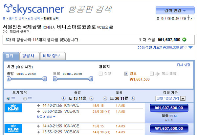Click return plane icon for 13:55-12:25
The image size is (197, 135).
[38, 132]
